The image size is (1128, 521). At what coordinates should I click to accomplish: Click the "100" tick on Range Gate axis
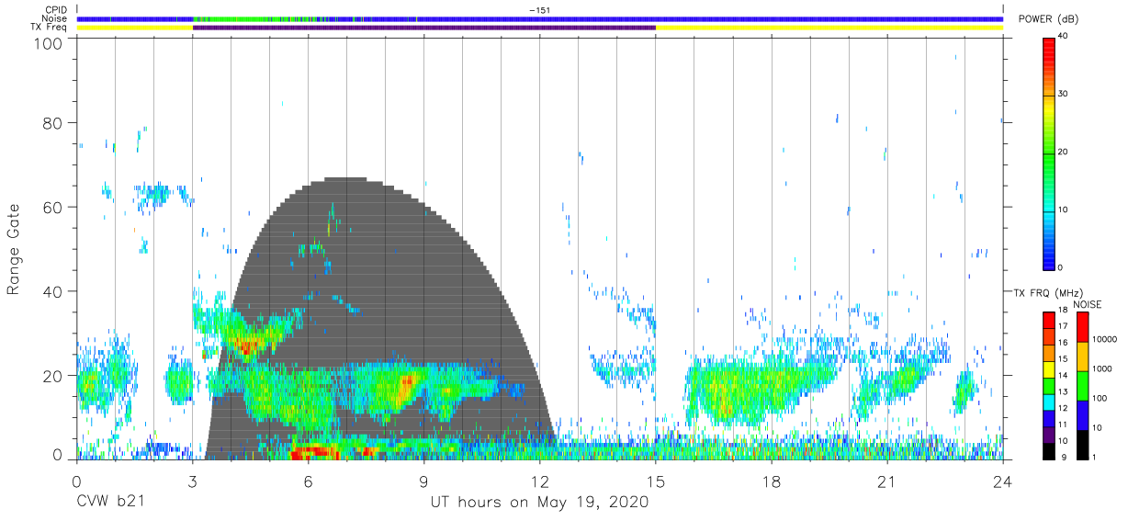point(49,43)
